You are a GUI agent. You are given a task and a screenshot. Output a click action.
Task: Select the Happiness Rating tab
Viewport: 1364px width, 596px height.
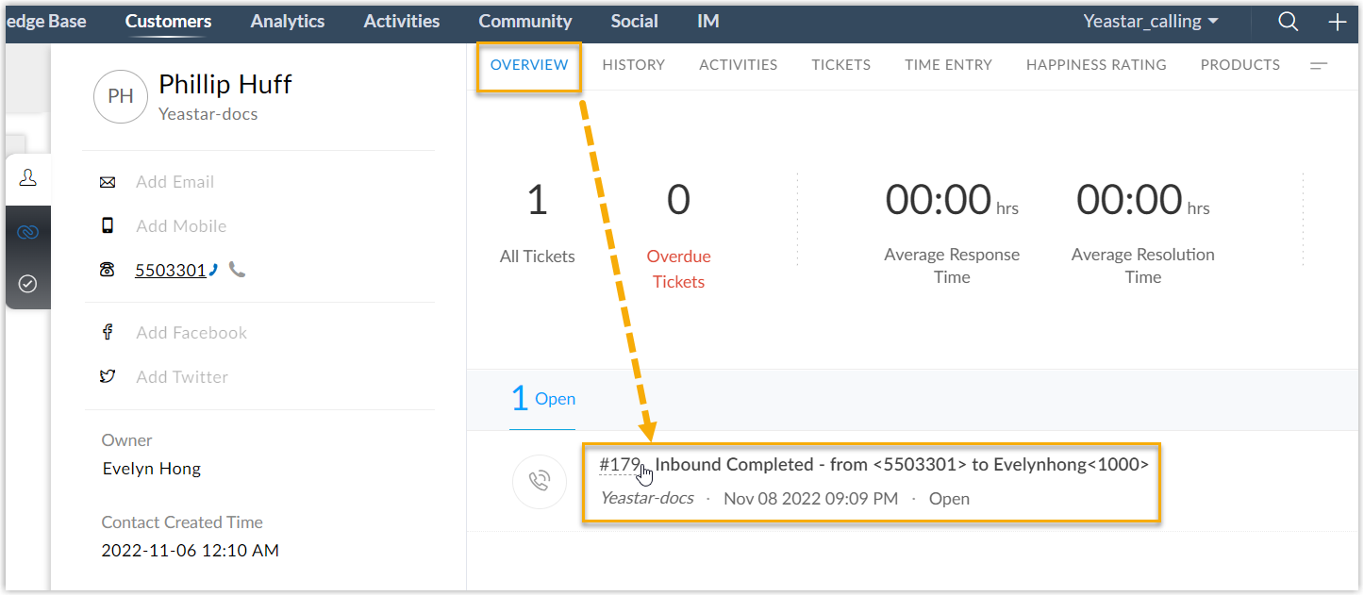(1096, 65)
